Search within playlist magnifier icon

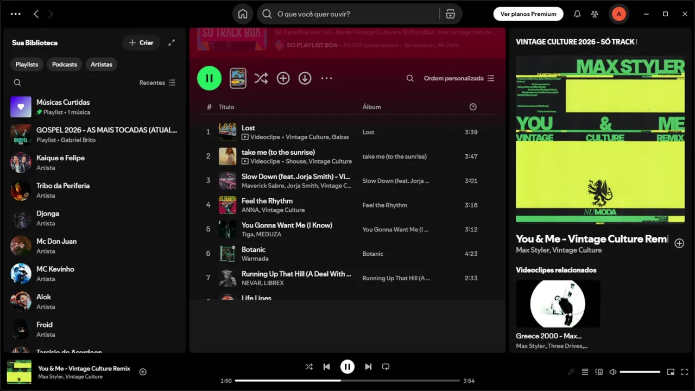410,78
